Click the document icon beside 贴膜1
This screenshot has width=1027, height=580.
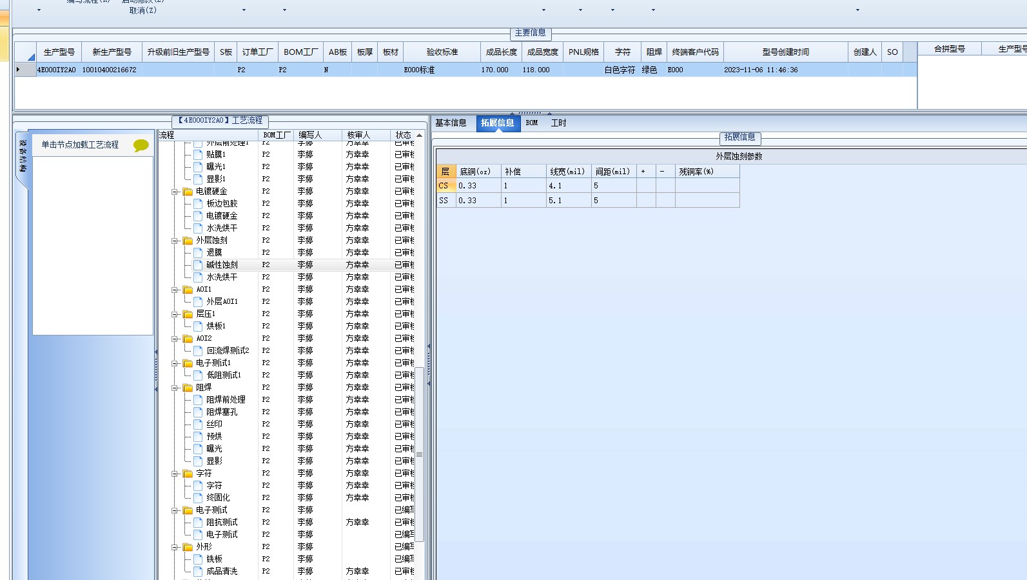pyautogui.click(x=199, y=155)
